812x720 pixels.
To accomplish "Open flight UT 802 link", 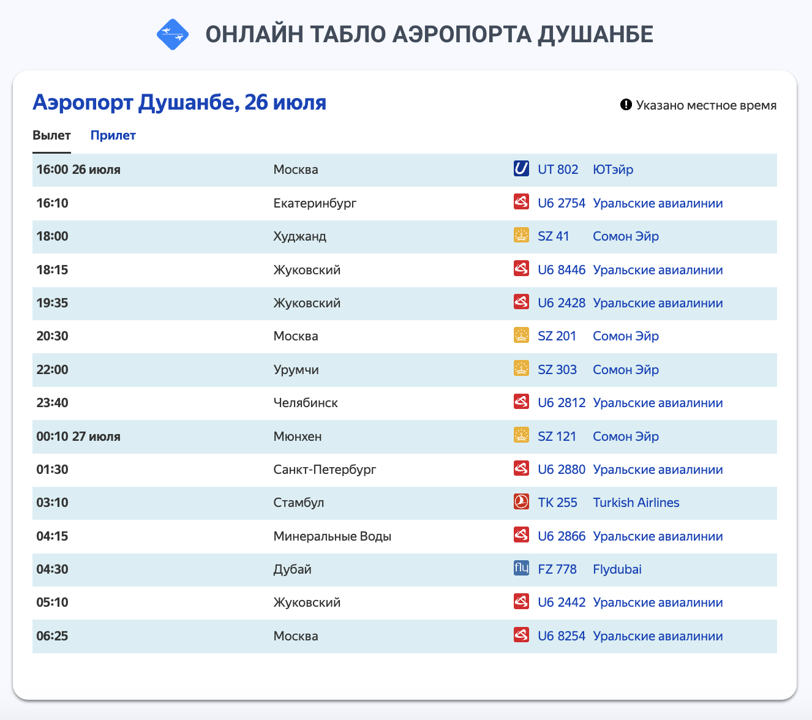I will click(558, 170).
